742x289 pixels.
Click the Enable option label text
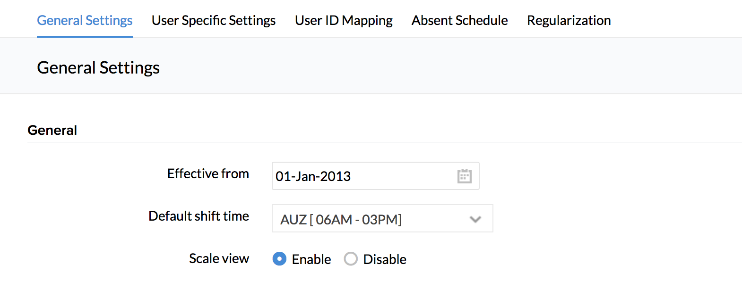pos(311,259)
